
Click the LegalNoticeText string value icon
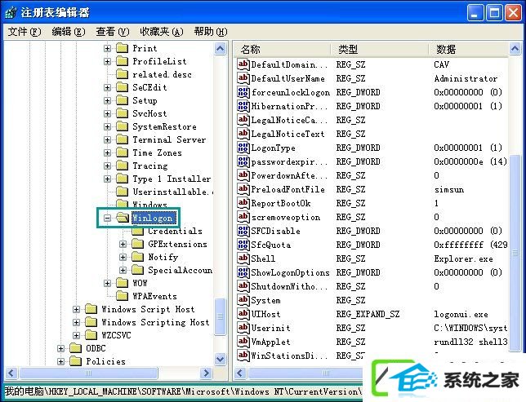243,134
